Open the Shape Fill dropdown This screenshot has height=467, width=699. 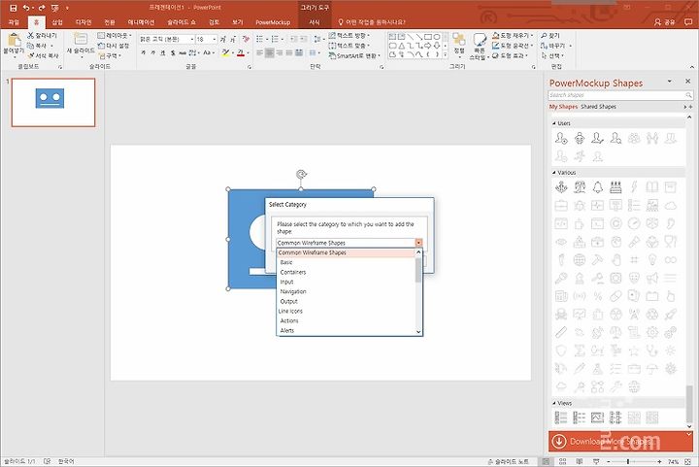point(532,35)
